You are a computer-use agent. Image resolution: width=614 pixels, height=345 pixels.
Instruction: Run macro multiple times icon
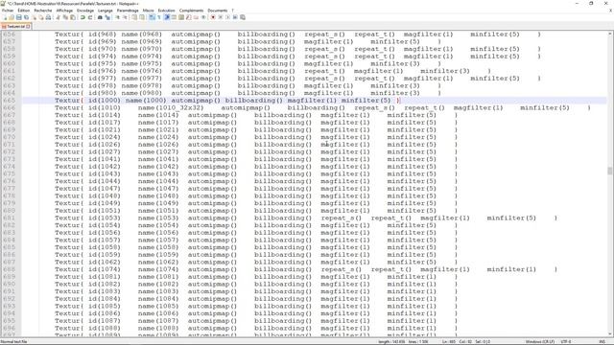tap(235, 17)
